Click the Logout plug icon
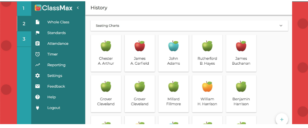The width and height of the screenshot is (308, 128). point(38,108)
